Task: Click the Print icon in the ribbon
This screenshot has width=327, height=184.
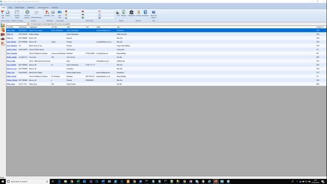Action: click(x=53, y=13)
